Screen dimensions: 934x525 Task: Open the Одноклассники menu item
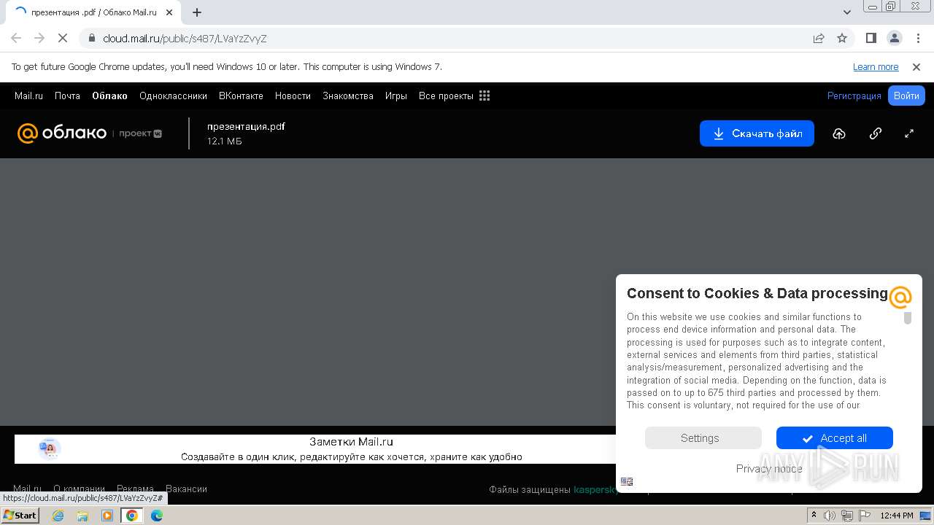coord(173,96)
